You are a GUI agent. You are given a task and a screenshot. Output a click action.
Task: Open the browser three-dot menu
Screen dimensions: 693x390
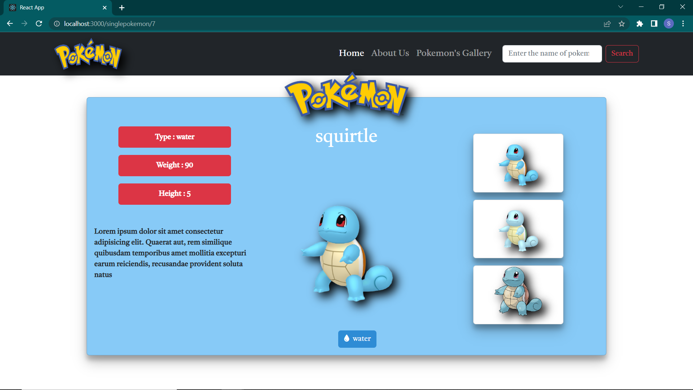[683, 23]
